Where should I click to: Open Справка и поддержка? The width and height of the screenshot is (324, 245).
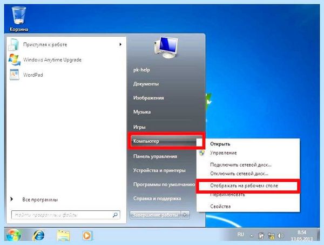click(x=157, y=198)
